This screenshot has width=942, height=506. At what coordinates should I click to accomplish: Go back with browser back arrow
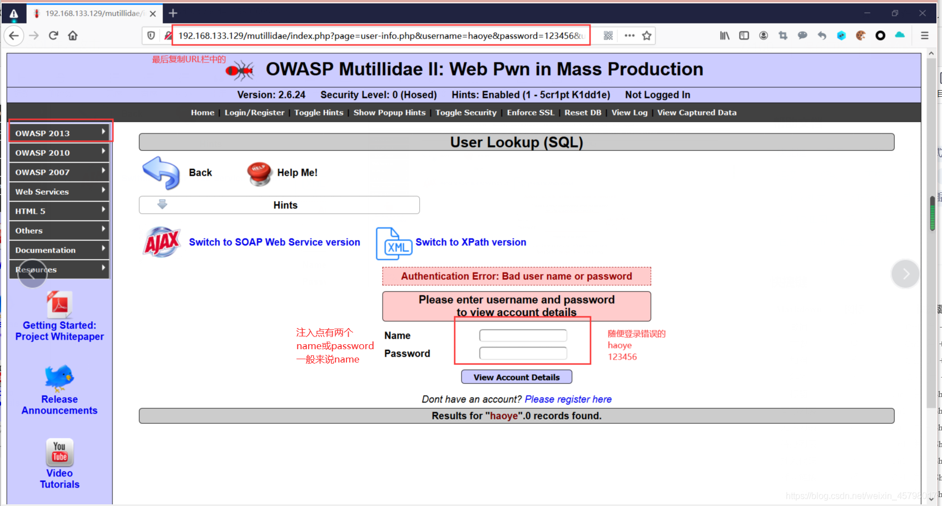pyautogui.click(x=14, y=36)
